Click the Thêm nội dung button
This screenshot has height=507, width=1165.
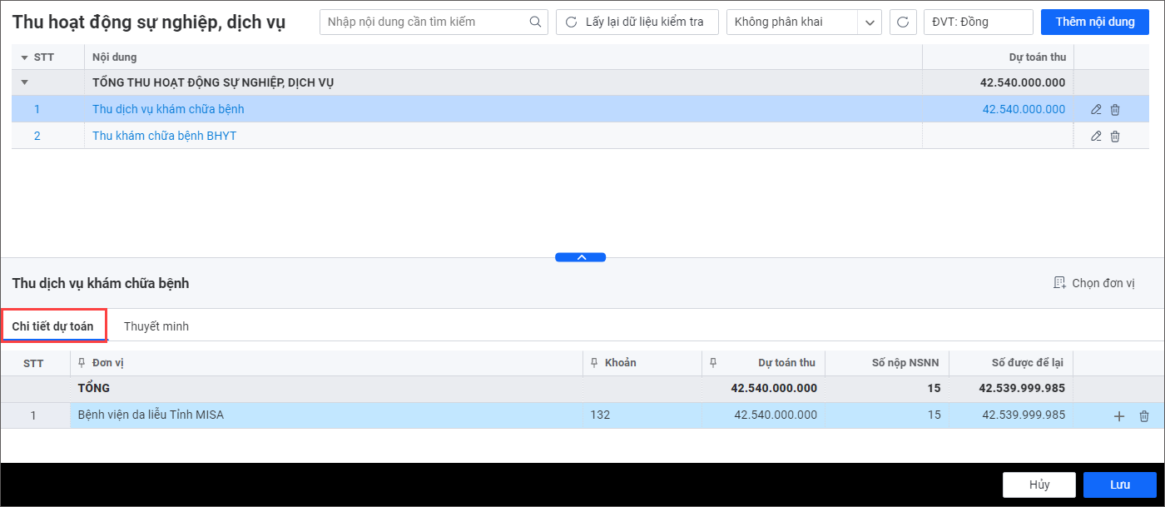tap(1094, 22)
